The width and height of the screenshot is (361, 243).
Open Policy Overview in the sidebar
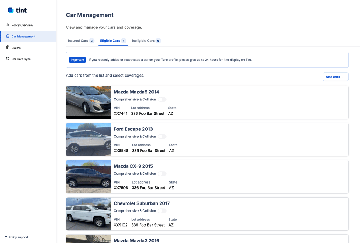click(22, 25)
